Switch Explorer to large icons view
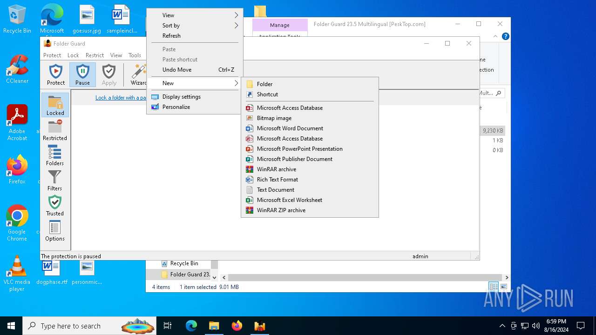 point(503,287)
